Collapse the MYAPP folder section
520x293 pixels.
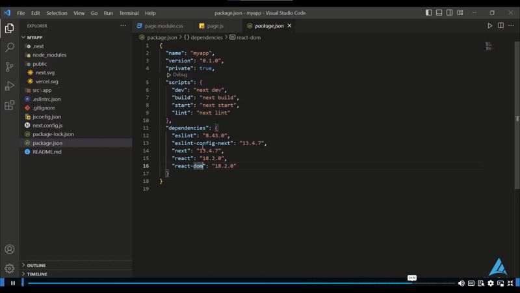click(x=76, y=38)
